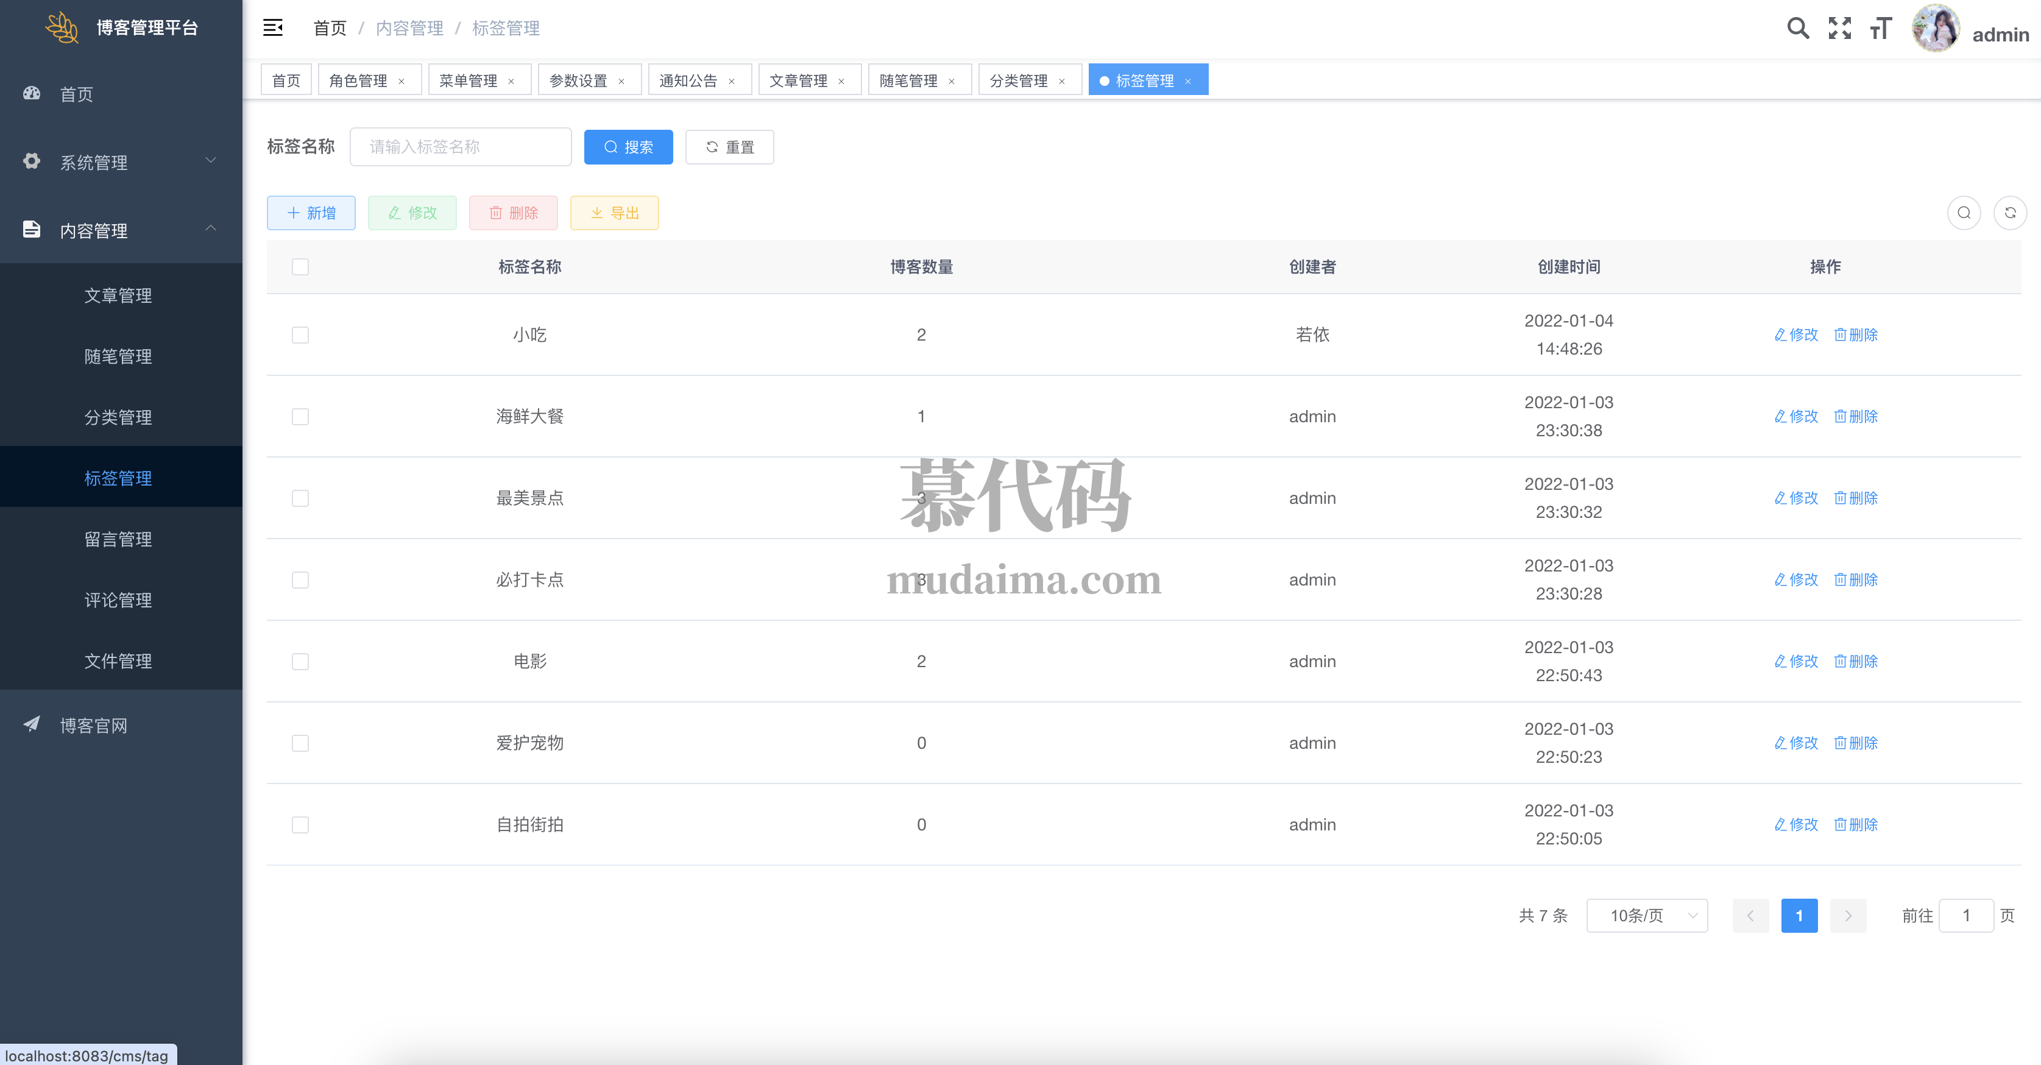The height and width of the screenshot is (1065, 2041).
Task: Open 评论管理 in the sidebar
Action: pos(118,600)
